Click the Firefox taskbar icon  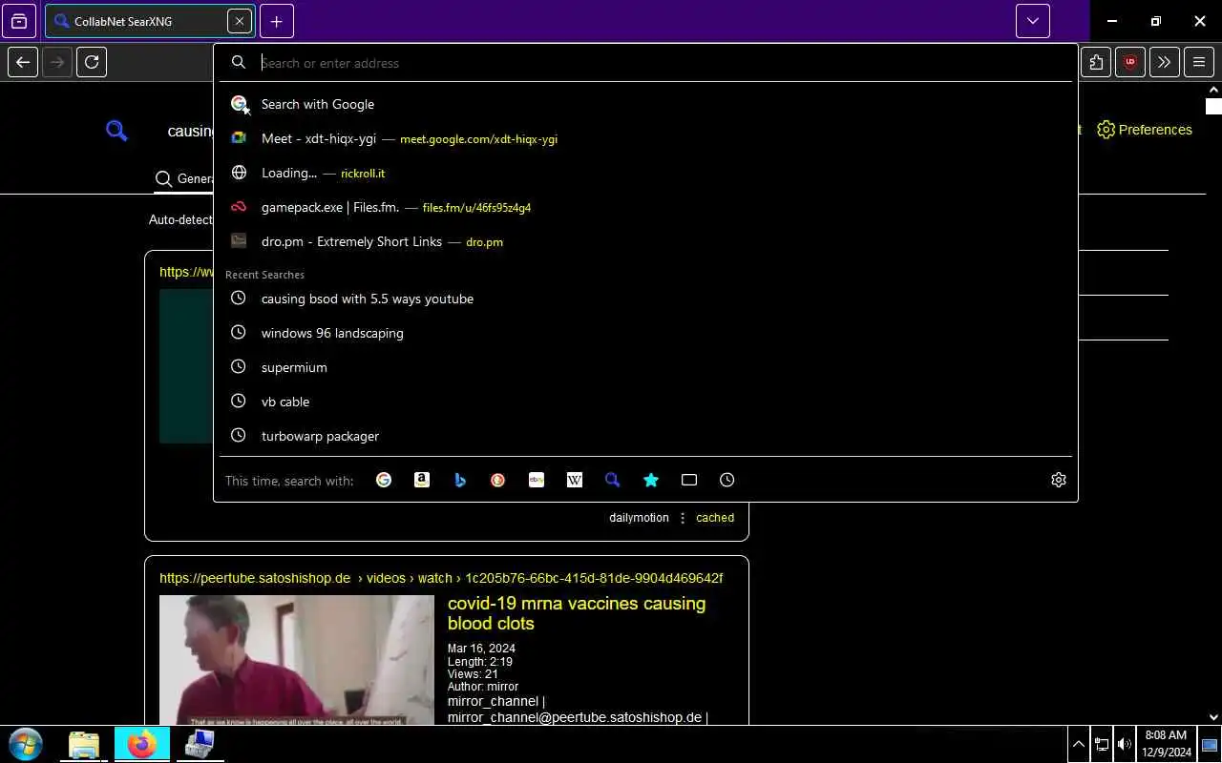[x=141, y=744]
